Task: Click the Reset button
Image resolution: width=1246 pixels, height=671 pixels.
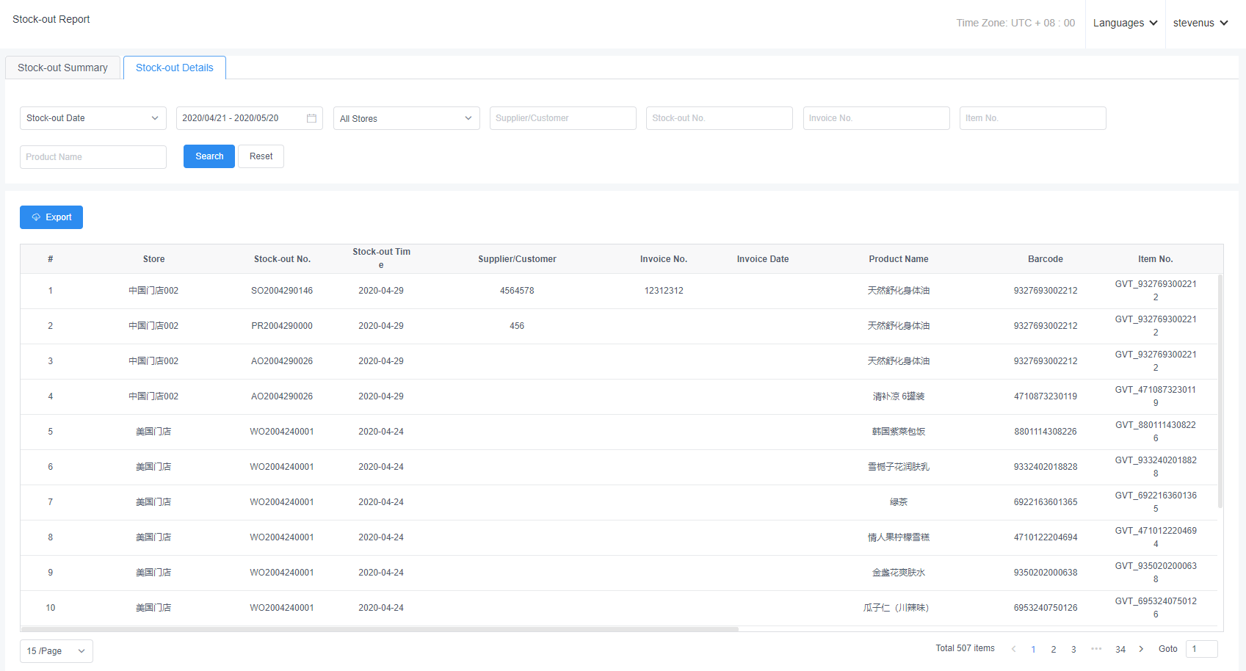Action: [x=261, y=156]
